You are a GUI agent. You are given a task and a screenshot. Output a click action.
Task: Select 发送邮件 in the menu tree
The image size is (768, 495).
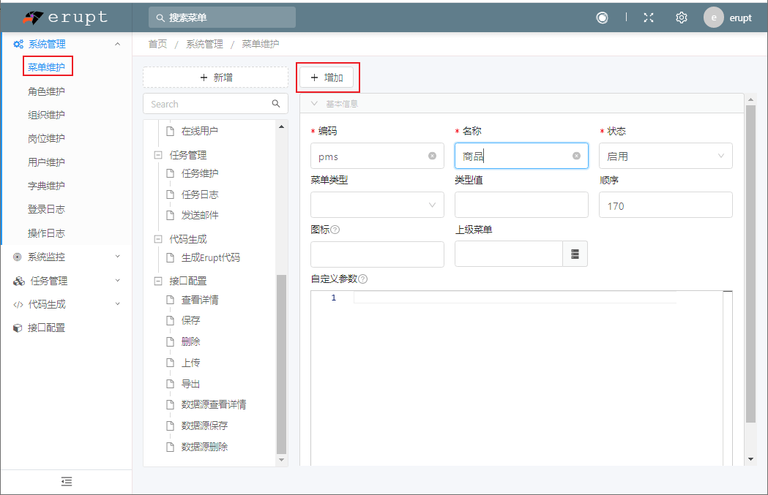[x=200, y=215]
